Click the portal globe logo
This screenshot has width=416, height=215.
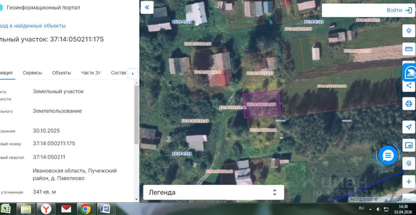1,7
